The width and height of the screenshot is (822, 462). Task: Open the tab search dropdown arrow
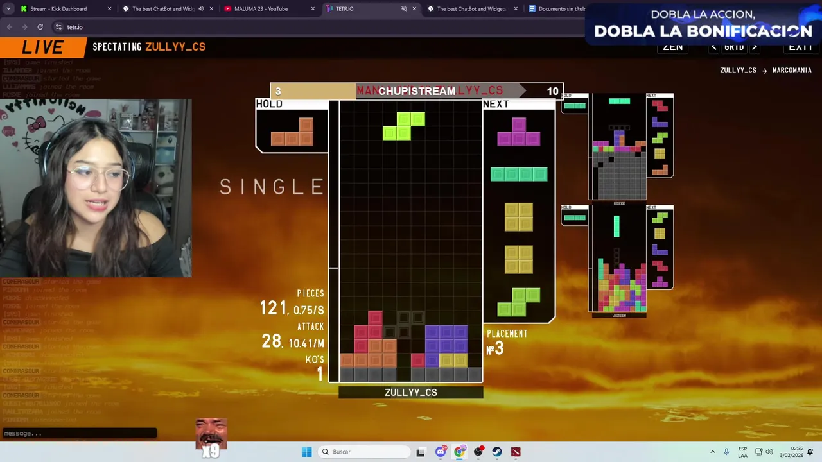[x=7, y=9]
